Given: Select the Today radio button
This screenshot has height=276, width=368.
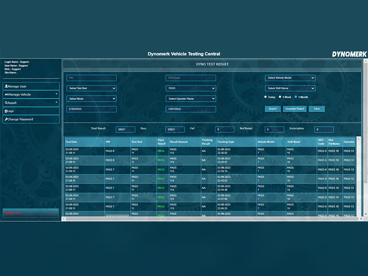Looking at the screenshot, I should click(266, 97).
